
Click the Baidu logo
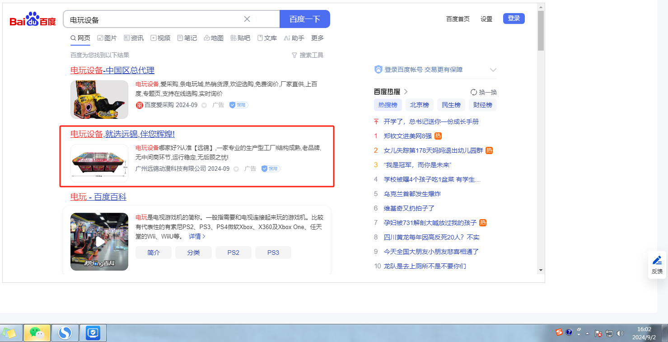pyautogui.click(x=33, y=19)
